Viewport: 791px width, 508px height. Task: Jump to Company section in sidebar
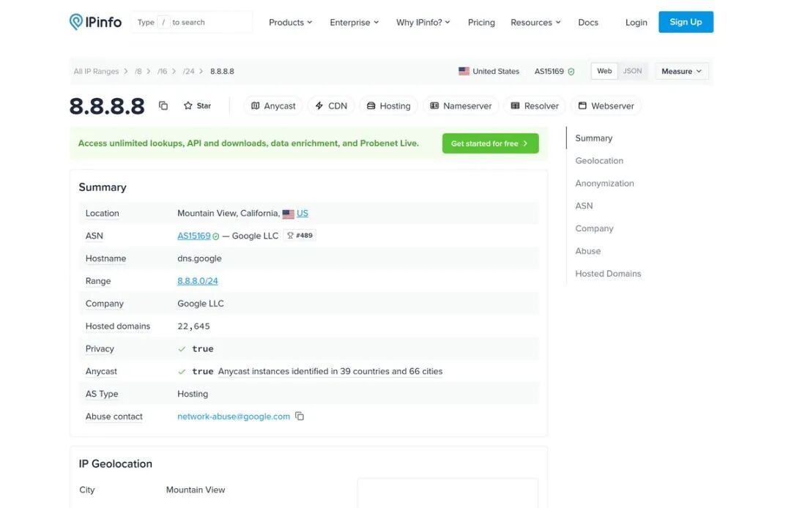[594, 228]
